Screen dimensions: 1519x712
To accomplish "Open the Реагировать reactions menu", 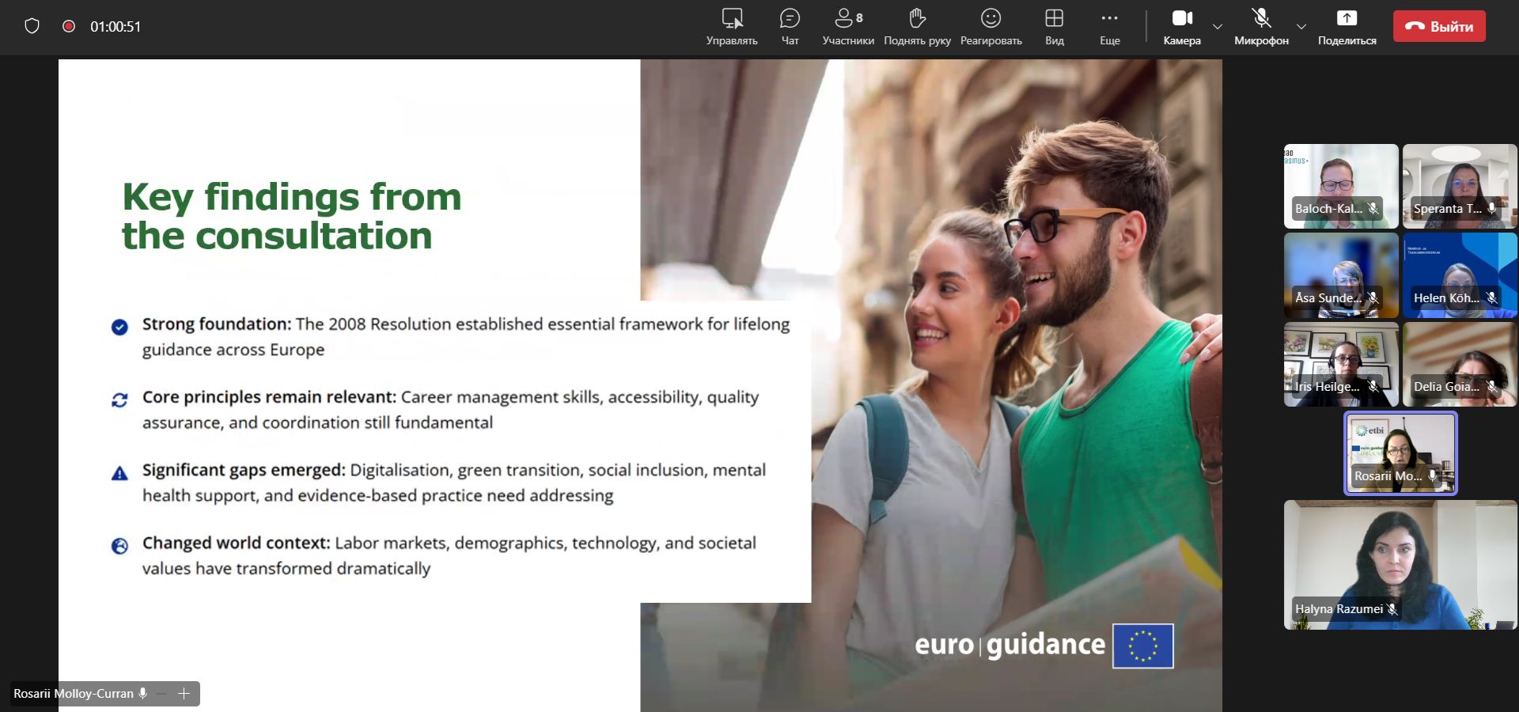I will point(991,27).
